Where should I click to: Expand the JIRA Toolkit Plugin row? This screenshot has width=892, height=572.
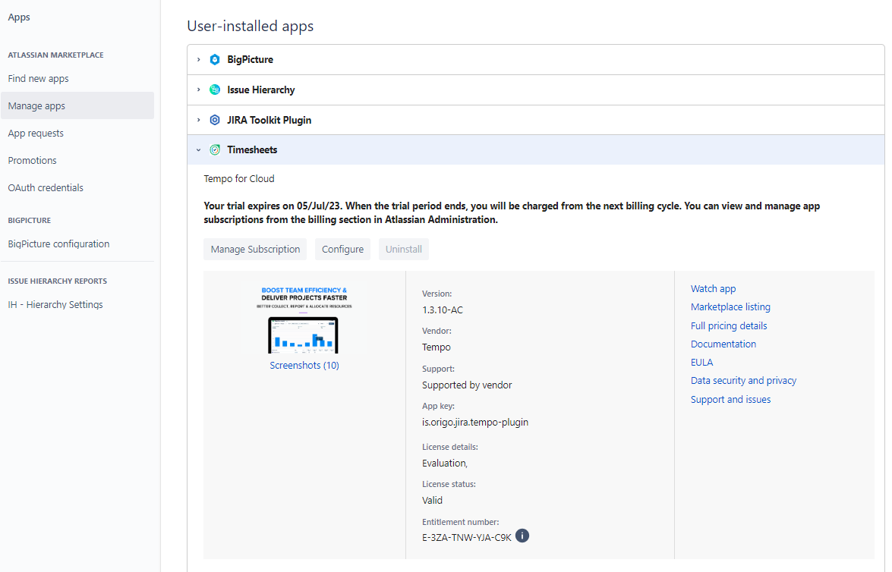(x=199, y=120)
